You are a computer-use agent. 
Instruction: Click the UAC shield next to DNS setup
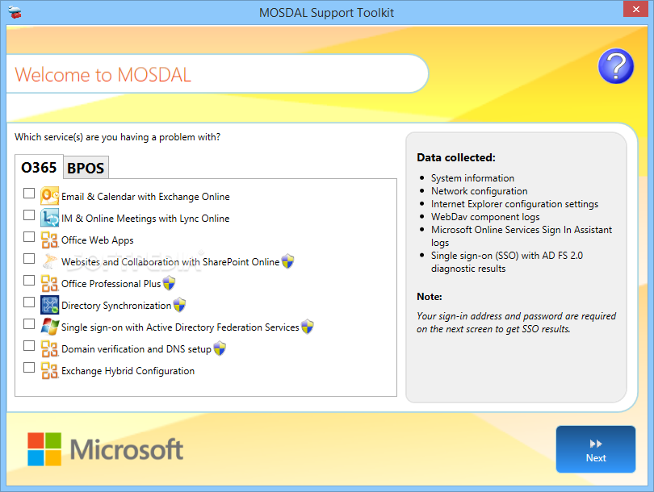(220, 348)
